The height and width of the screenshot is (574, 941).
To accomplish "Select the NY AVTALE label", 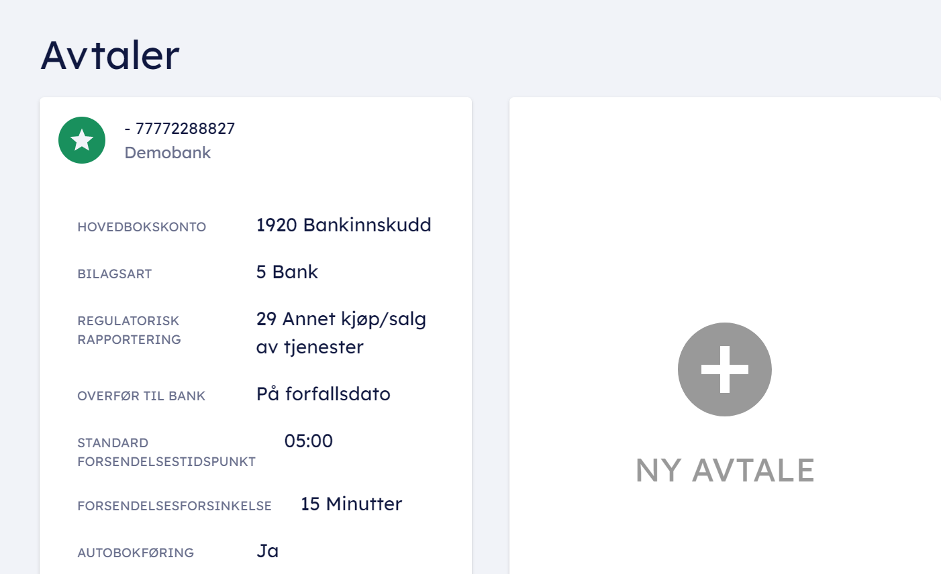I will (725, 470).
